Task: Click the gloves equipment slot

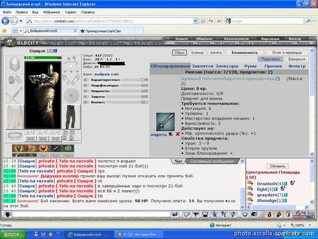Action: pos(71,80)
